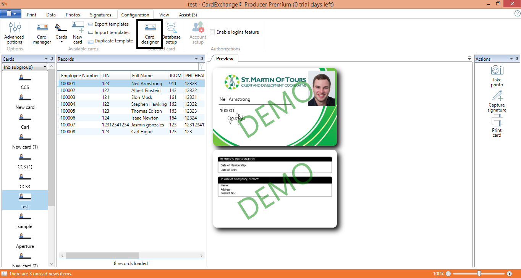
Task: Click the ICOM column header
Action: [175, 76]
